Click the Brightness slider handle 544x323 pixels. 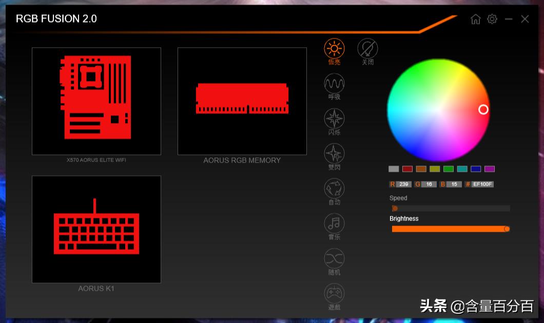(507, 229)
